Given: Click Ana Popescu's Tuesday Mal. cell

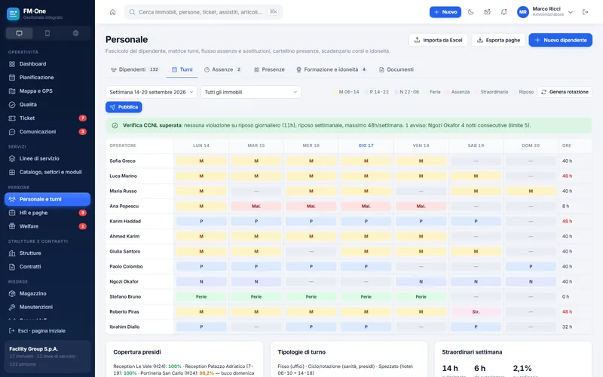Looking at the screenshot, I should [256, 206].
